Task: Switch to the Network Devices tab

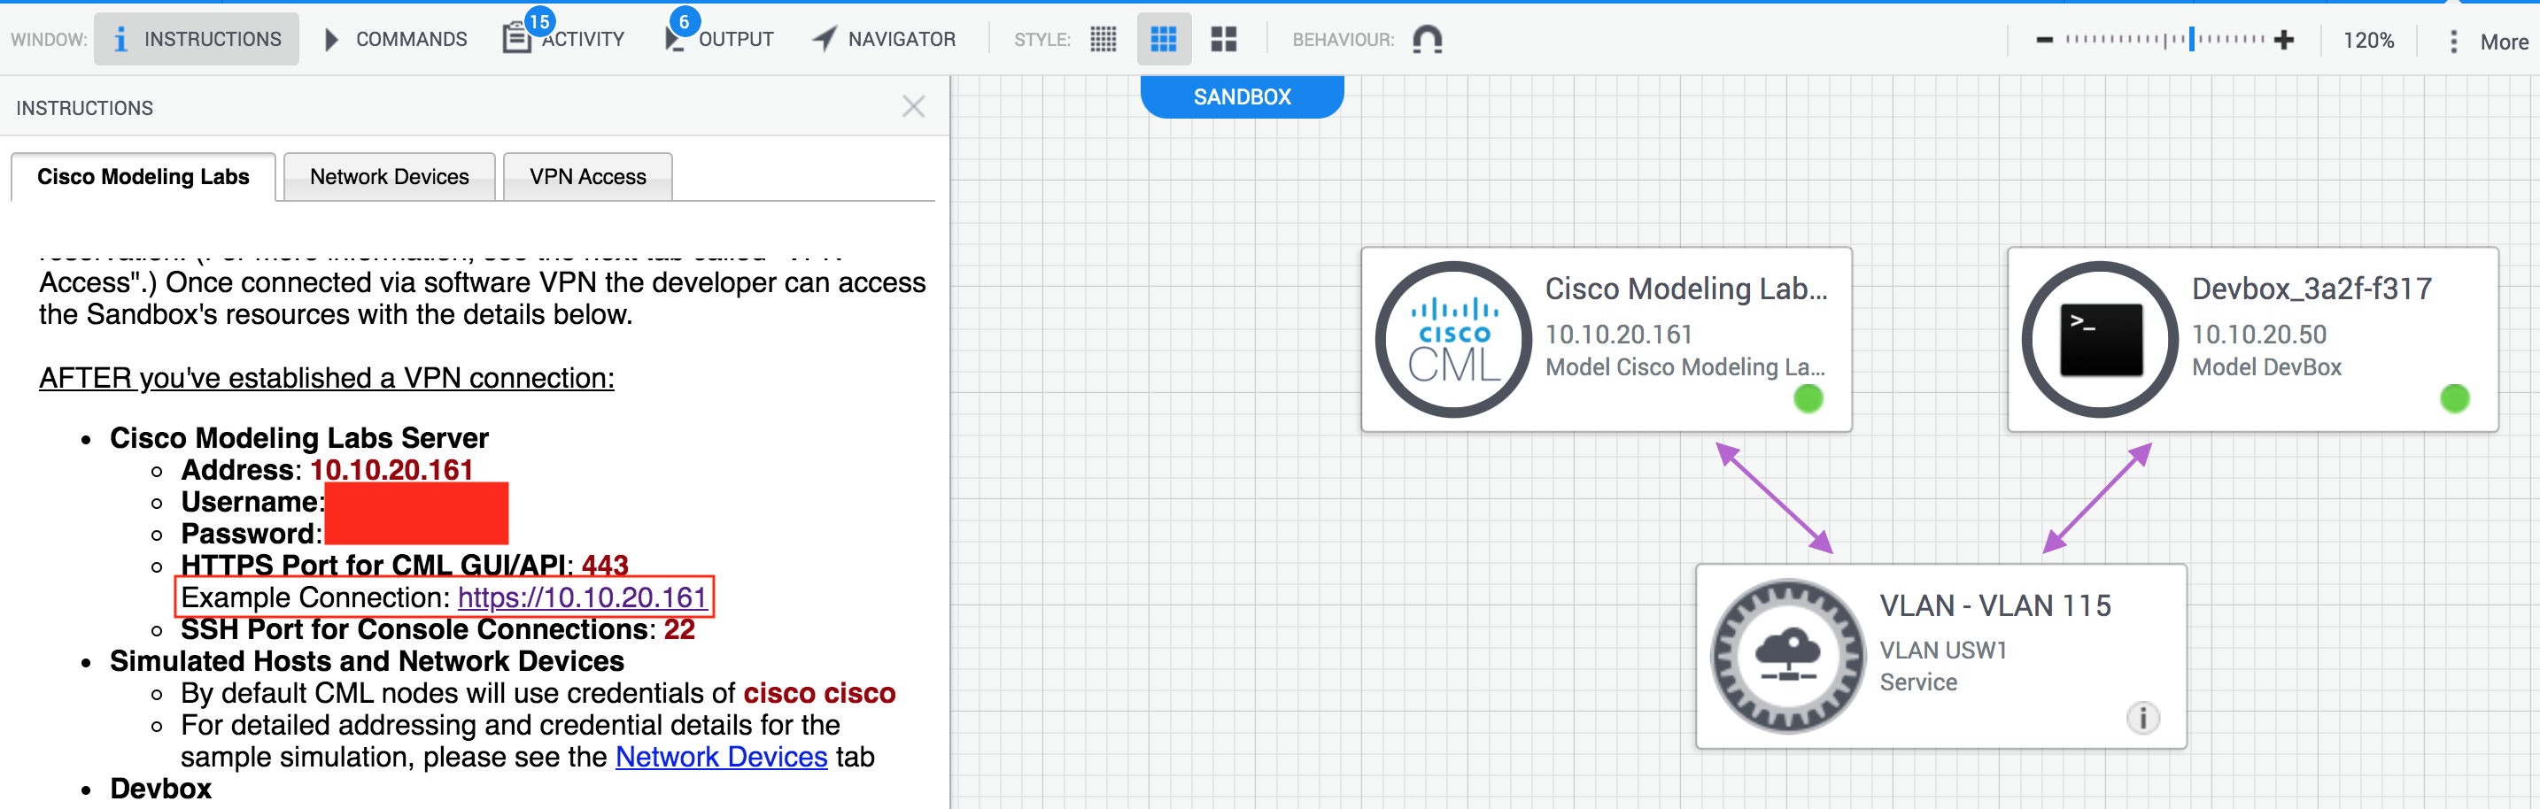Action: point(390,177)
